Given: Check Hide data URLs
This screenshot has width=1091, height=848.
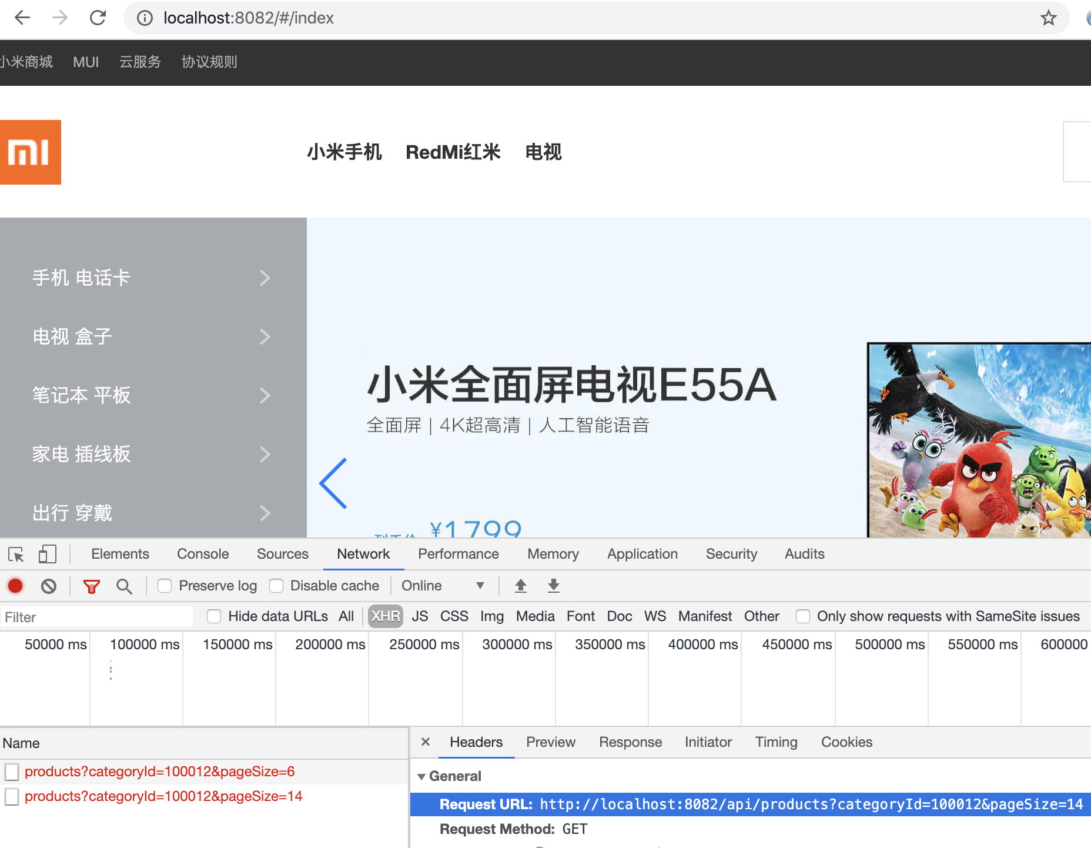Looking at the screenshot, I should [x=214, y=616].
